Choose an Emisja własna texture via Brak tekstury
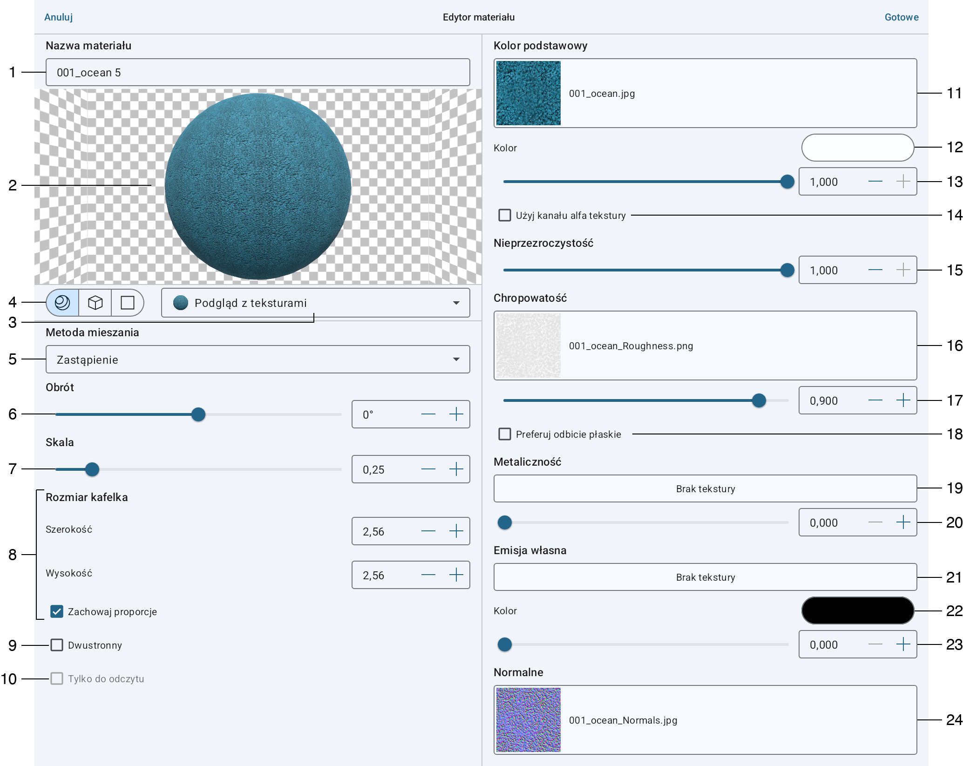The image size is (963, 766). coord(705,577)
